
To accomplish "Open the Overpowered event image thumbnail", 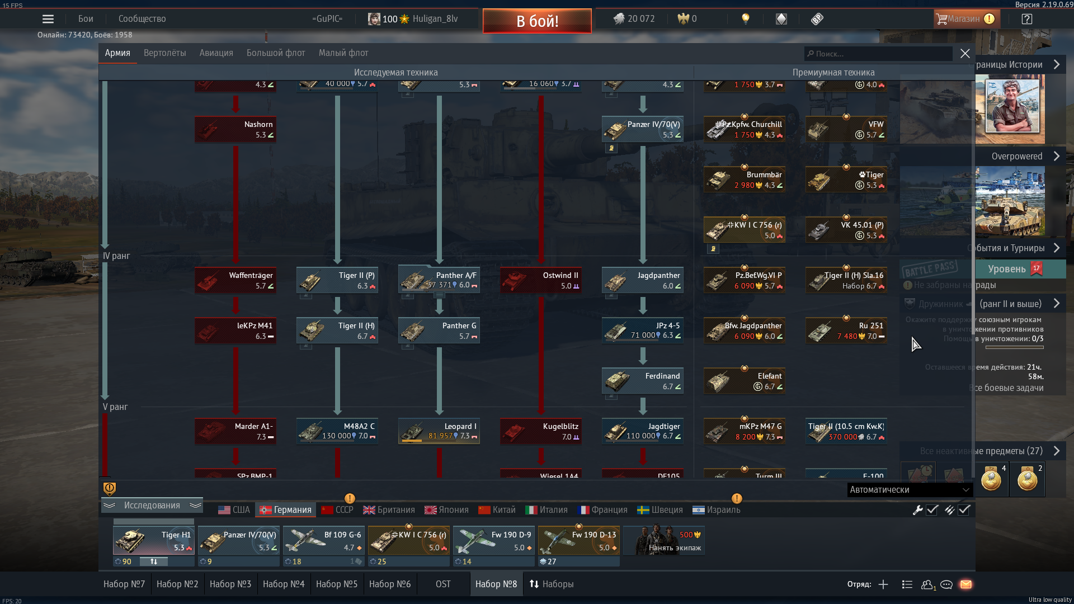I will point(1010,201).
